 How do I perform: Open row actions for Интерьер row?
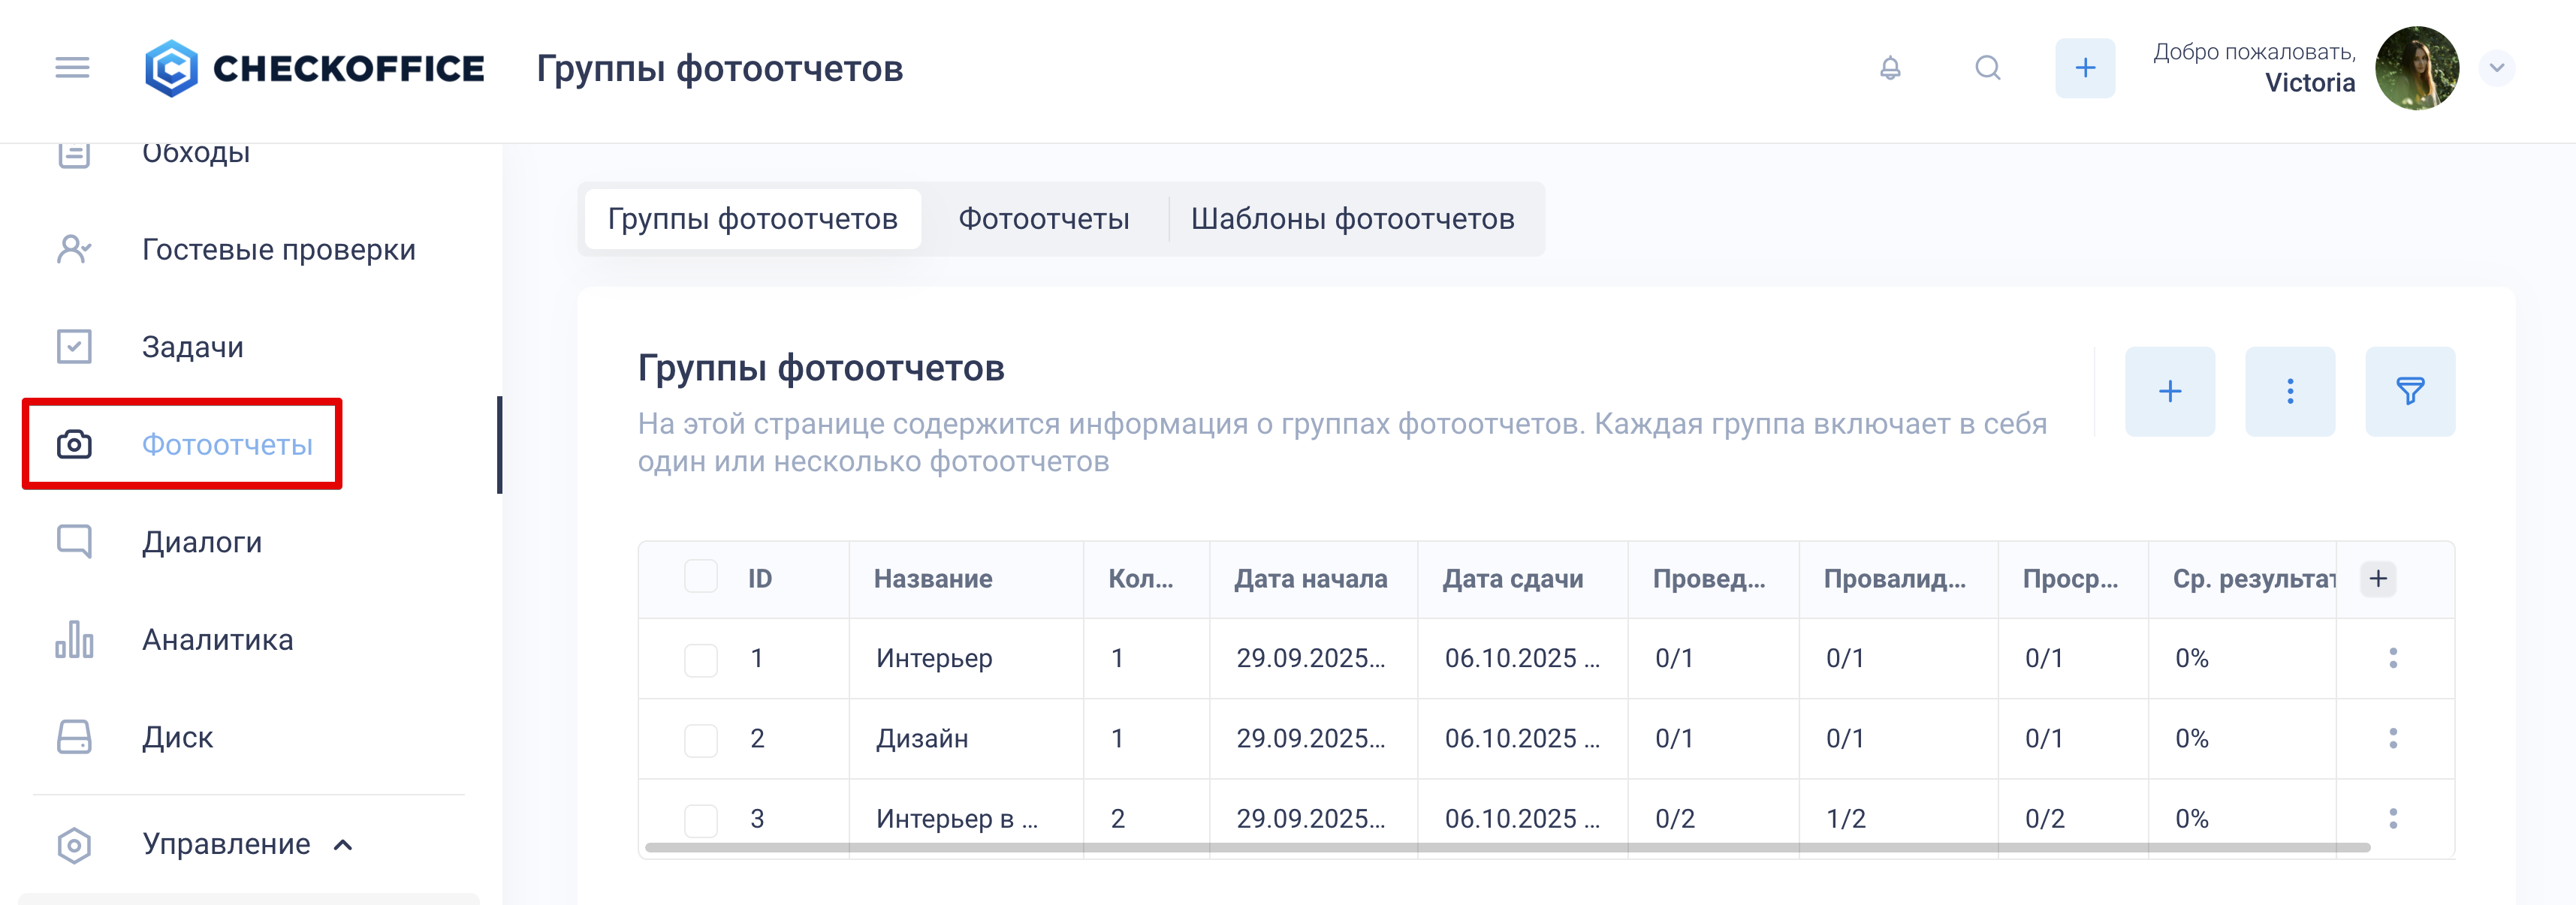click(2392, 658)
